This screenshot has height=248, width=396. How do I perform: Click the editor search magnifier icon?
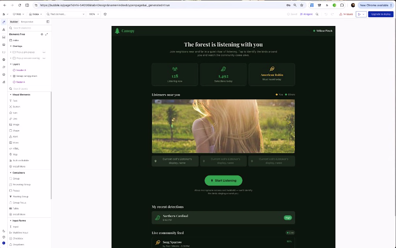pos(317,14)
